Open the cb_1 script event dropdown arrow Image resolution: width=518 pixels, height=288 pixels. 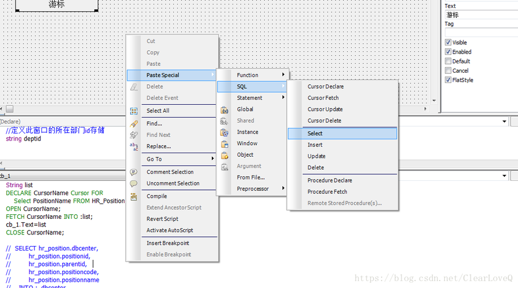pyautogui.click(x=504, y=176)
